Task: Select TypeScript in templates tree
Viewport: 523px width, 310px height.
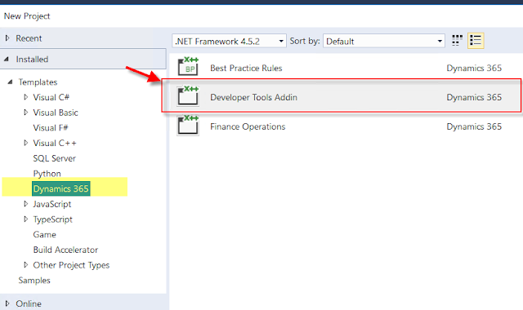Action: tap(52, 219)
